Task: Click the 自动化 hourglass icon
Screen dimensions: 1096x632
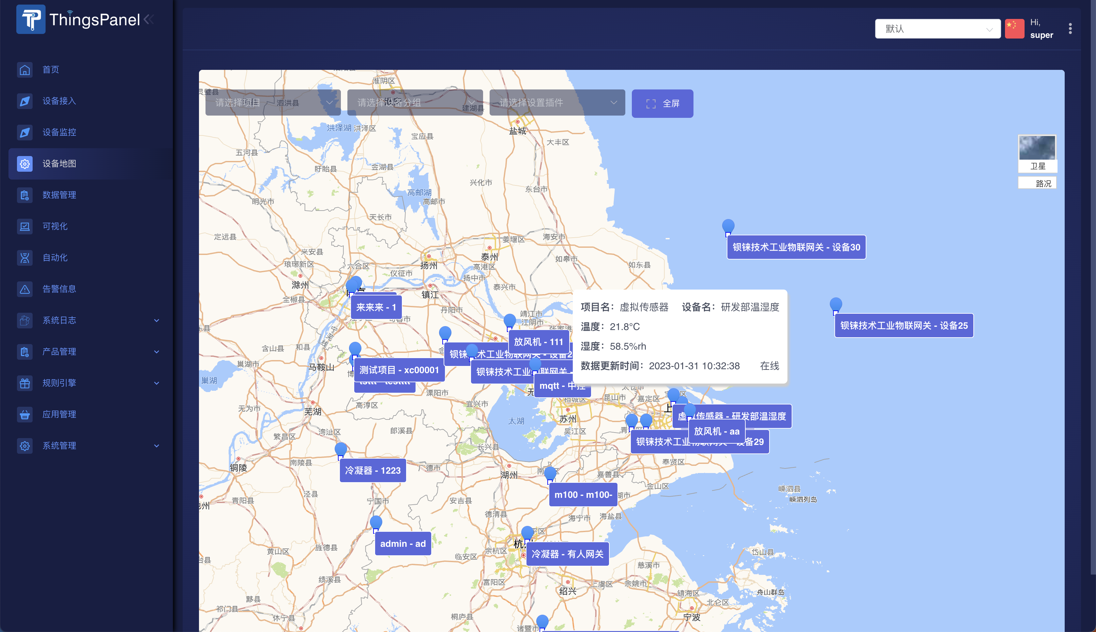Action: point(25,257)
